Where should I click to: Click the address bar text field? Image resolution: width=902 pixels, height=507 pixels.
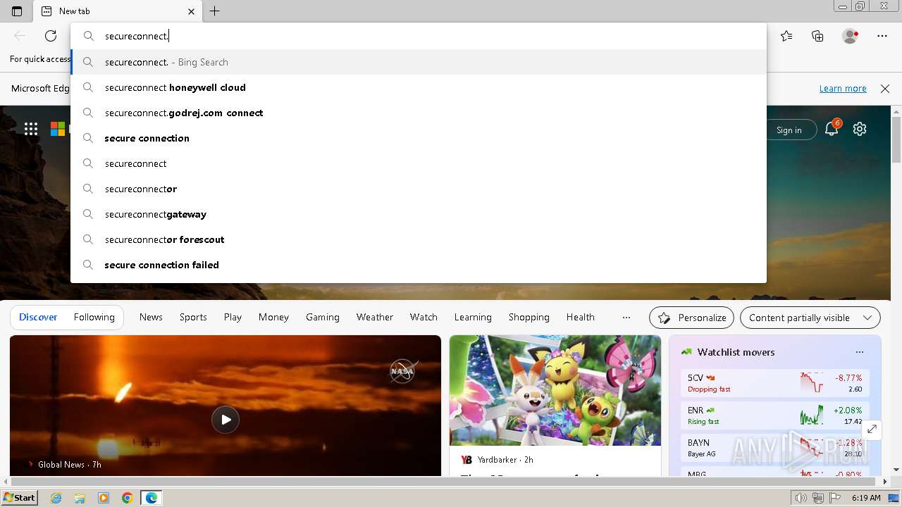tap(419, 36)
